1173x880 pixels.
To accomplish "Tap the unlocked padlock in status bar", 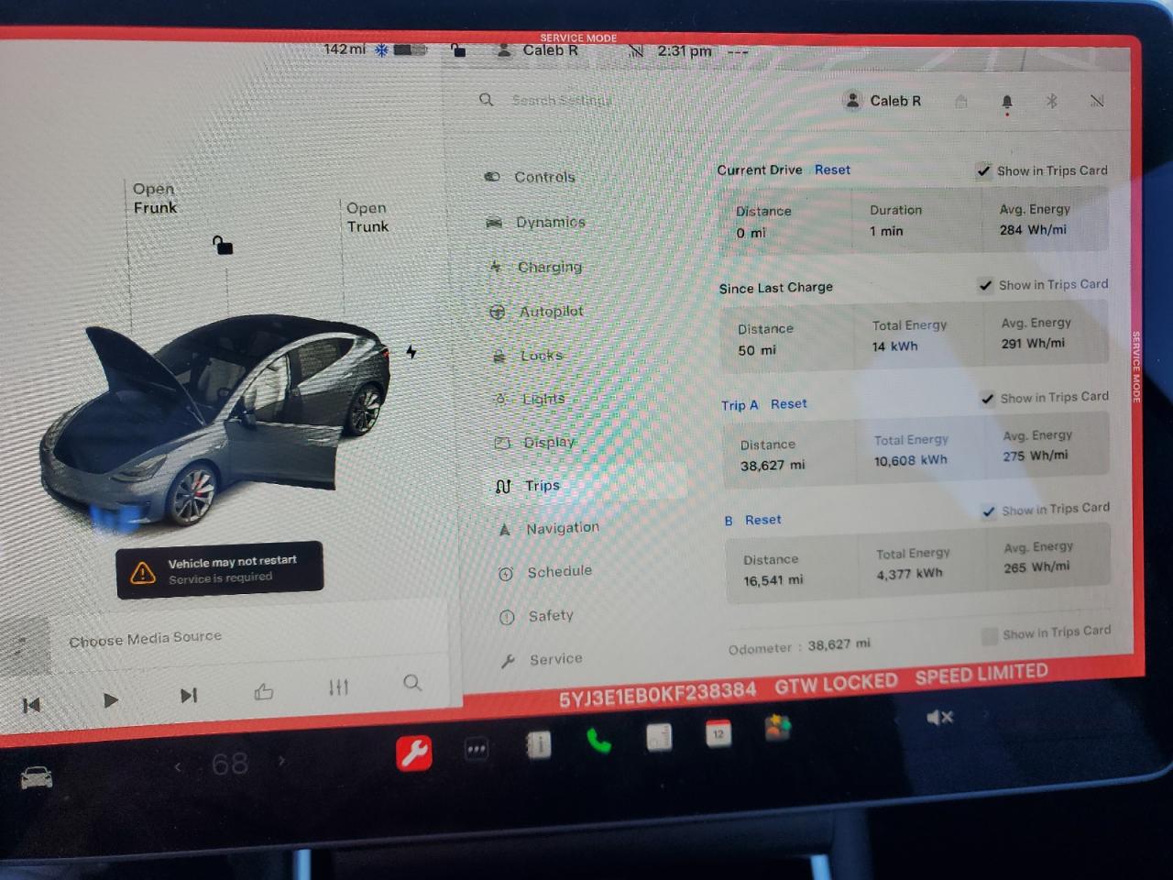I will tap(458, 49).
